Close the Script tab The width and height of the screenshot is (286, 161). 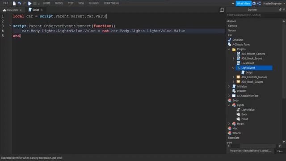[42, 10]
